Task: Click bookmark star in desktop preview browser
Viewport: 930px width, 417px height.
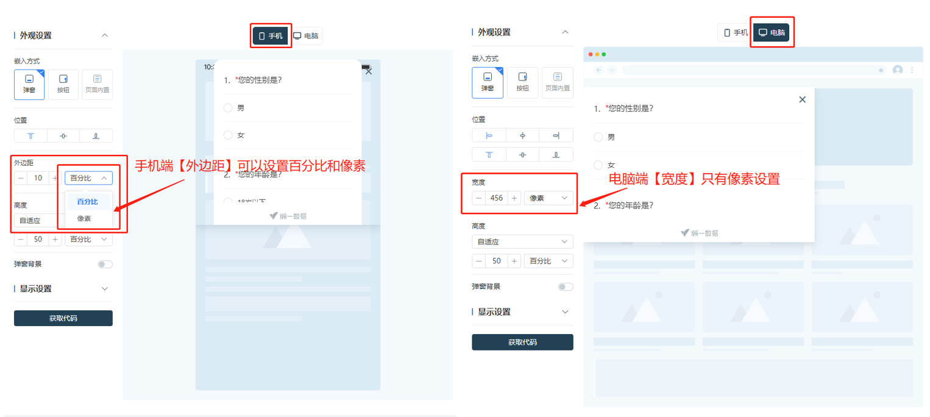Action: coord(881,70)
